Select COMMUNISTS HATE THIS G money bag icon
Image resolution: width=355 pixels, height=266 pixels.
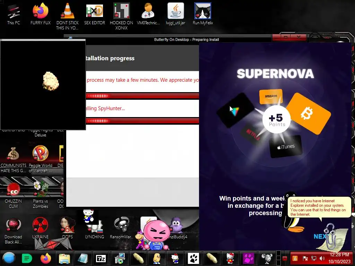tap(14, 159)
